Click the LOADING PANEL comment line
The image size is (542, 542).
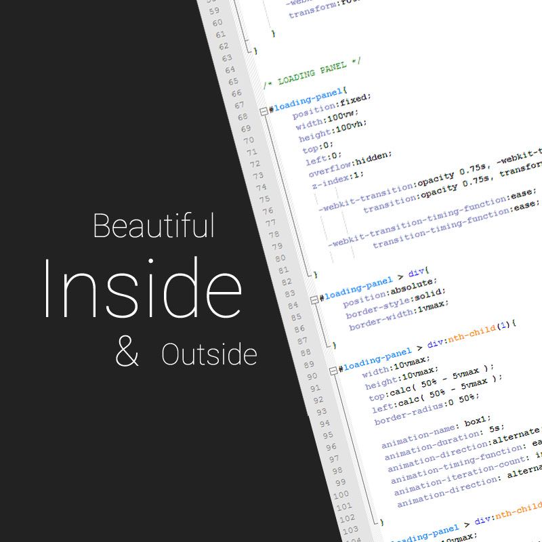(312, 75)
